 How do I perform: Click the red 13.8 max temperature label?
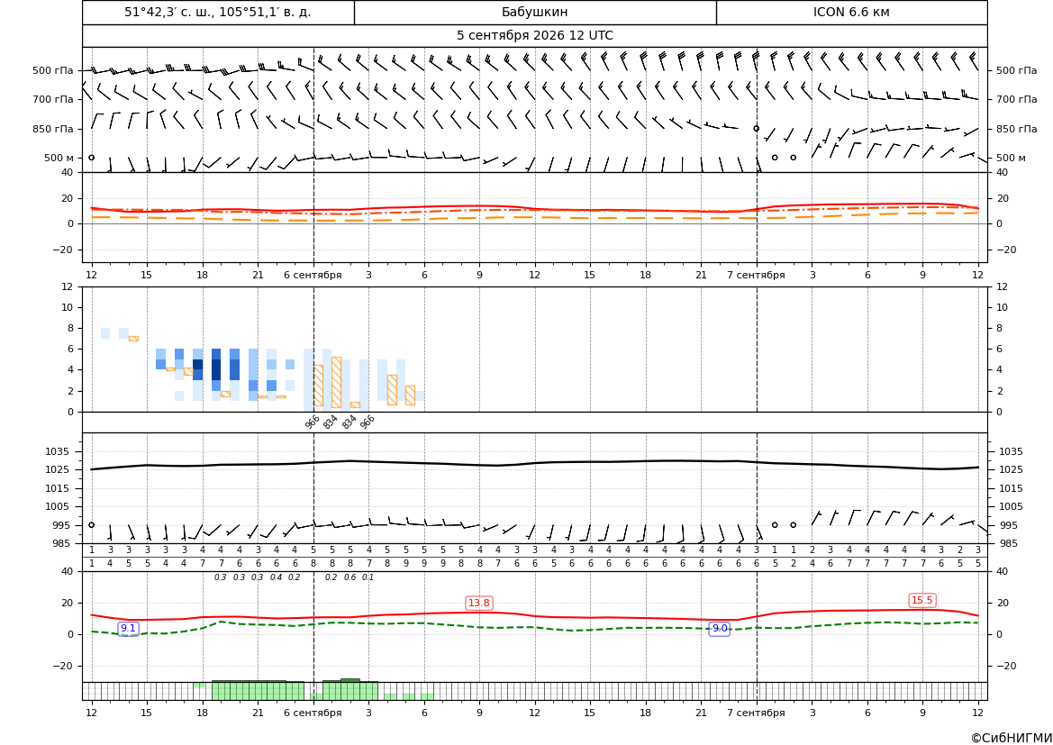(x=479, y=603)
